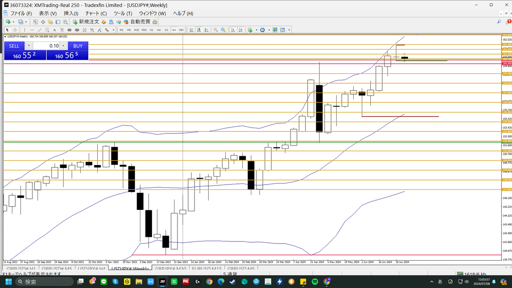
Task: Zoom out on the chart
Action: point(223,30)
